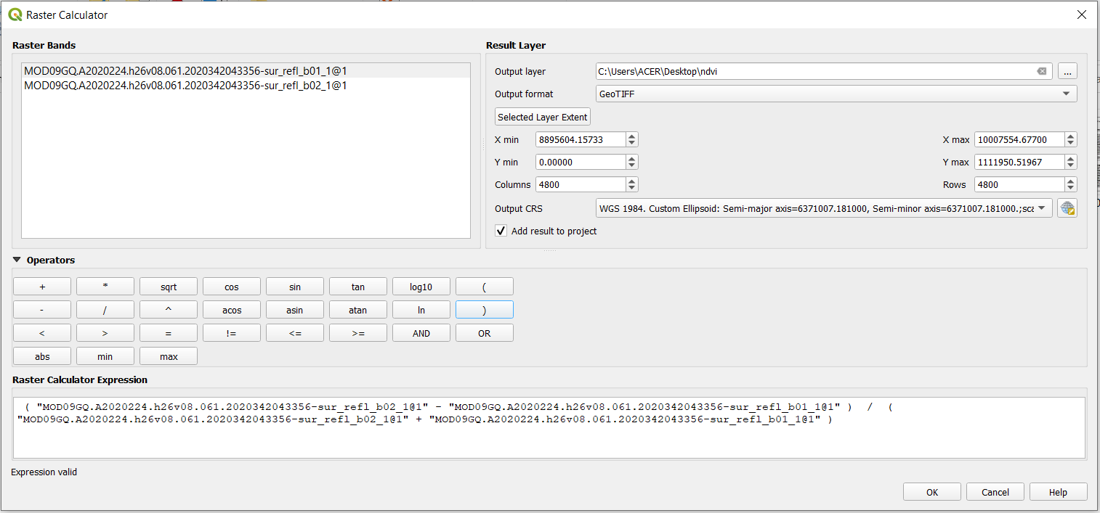Open the Help documentation

(x=1058, y=491)
